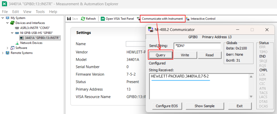
Task: Open the View menu
Action: point(27,12)
